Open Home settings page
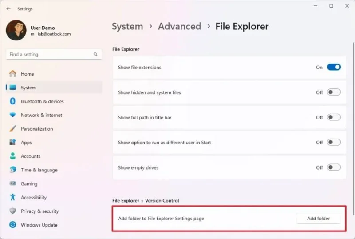The height and width of the screenshot is (239, 355). [54, 74]
